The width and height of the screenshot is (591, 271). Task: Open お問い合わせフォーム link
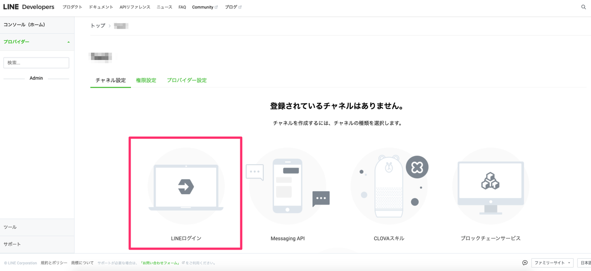coord(161,263)
